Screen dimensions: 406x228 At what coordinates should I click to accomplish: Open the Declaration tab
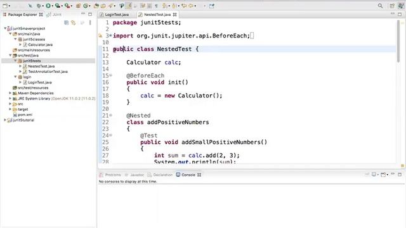coord(160,175)
